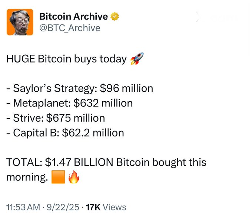Select the TOTAL $1.47 BILLION text
This screenshot has height=220, width=252.
tap(60, 162)
